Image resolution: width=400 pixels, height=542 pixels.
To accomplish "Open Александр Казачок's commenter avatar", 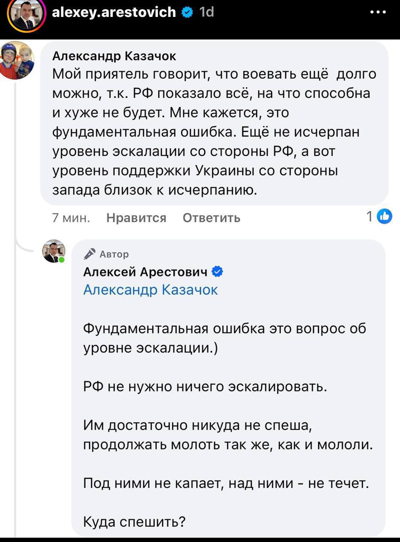I will (x=17, y=60).
